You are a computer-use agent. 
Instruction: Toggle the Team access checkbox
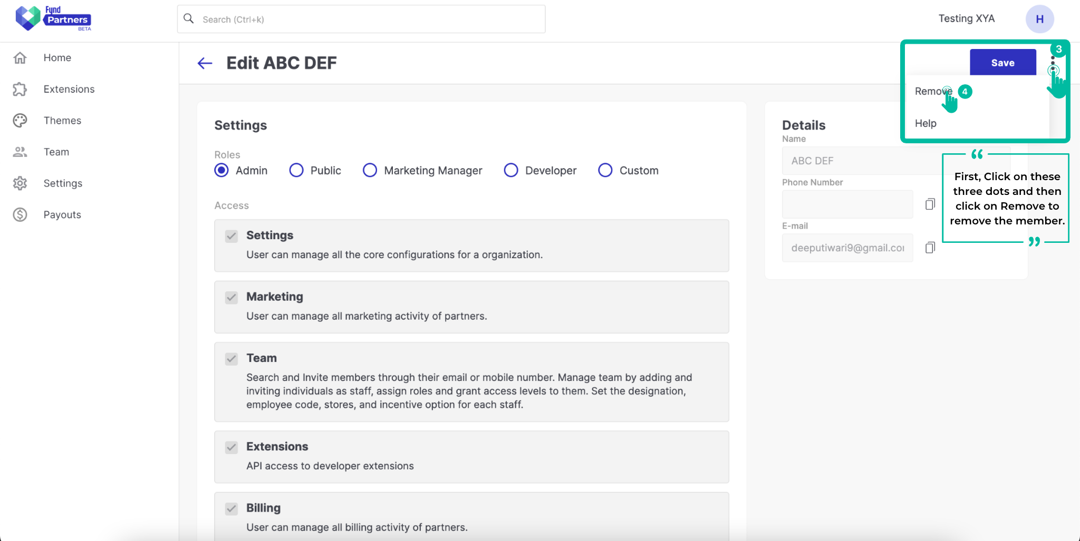232,359
